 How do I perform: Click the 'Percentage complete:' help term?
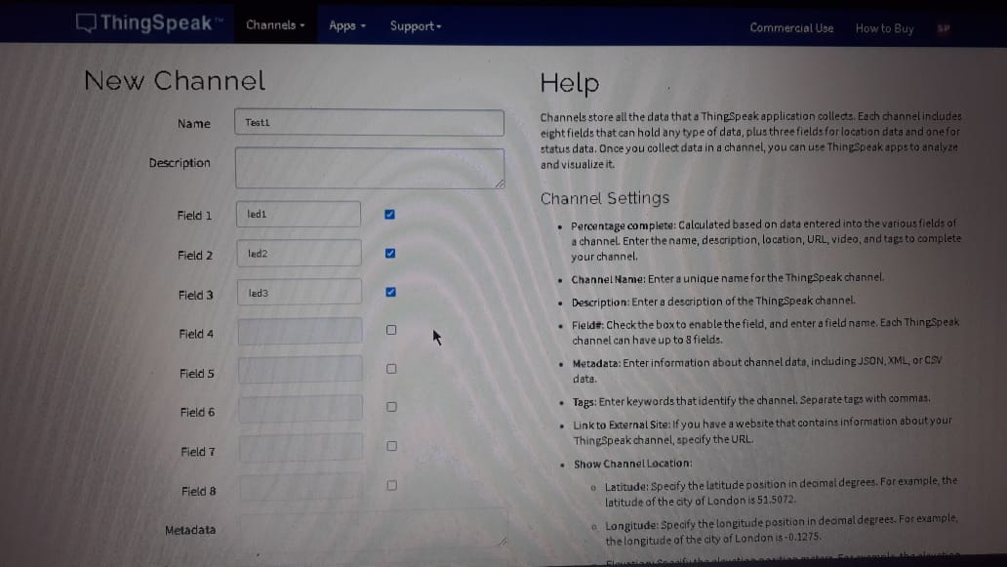[623, 225]
